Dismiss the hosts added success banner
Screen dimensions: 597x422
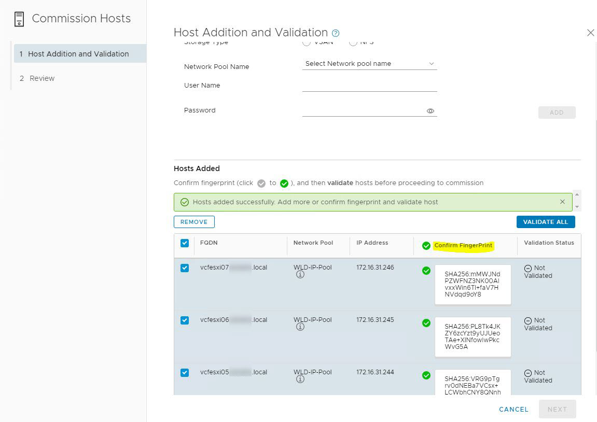[562, 202]
